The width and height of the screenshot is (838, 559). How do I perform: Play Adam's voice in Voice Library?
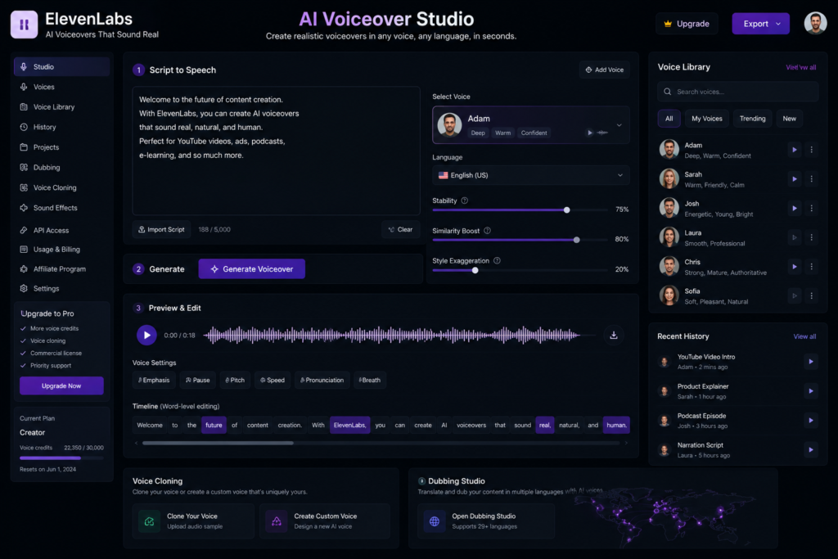(x=794, y=150)
